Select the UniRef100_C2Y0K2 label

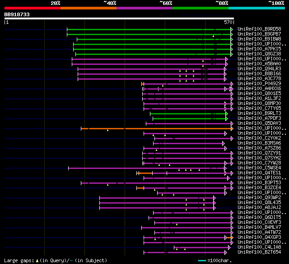(259, 138)
